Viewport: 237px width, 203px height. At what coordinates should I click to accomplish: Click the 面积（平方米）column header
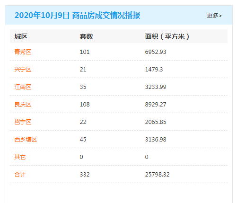167,36
